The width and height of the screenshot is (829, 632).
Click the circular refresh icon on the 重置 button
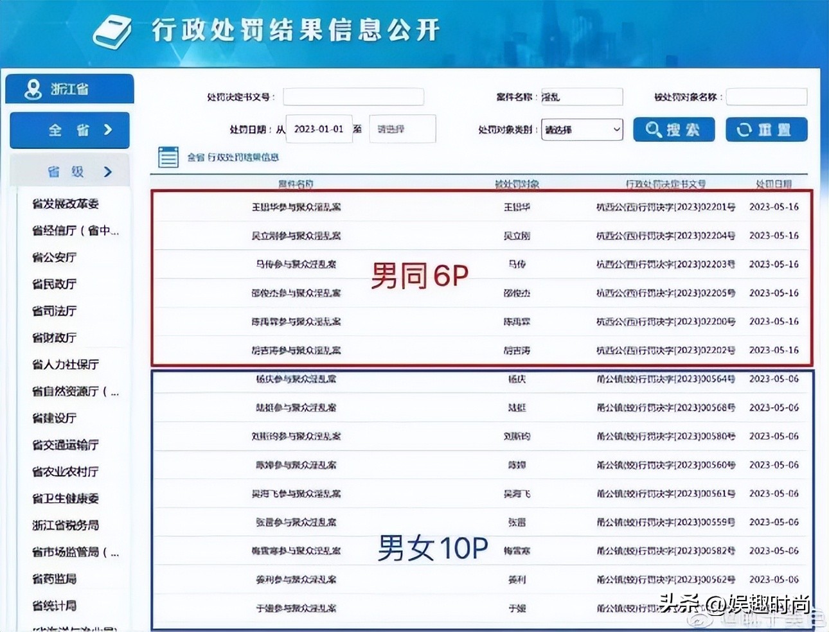[x=745, y=129]
